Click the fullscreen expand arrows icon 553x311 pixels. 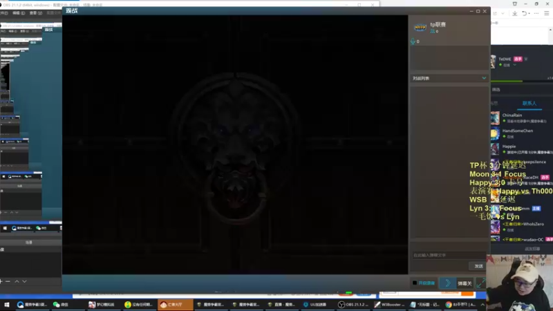(480, 283)
